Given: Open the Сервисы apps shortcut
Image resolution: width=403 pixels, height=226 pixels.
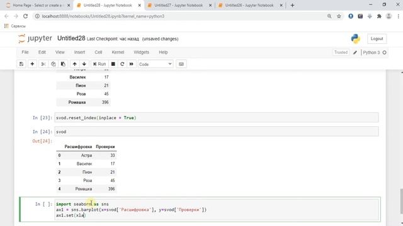Looking at the screenshot, I should (15, 26).
